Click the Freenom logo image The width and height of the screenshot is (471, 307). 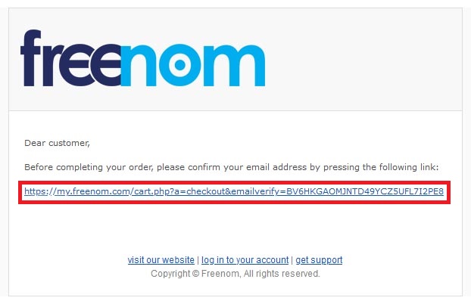click(x=142, y=58)
